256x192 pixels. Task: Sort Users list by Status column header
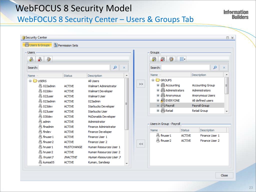[x=75, y=75]
